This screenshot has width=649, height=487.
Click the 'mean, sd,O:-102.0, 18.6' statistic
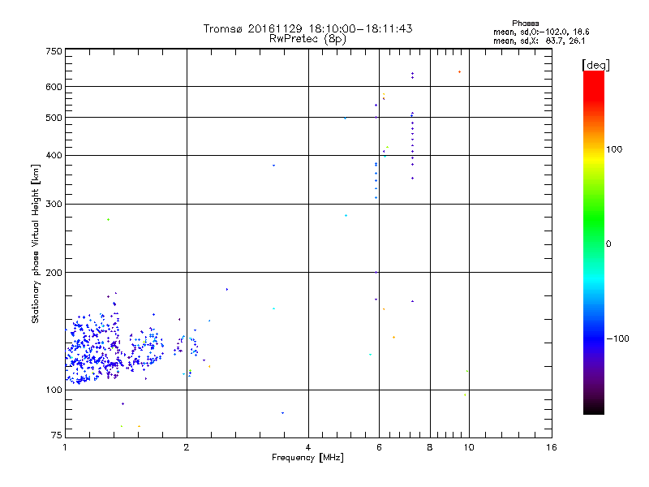click(541, 32)
